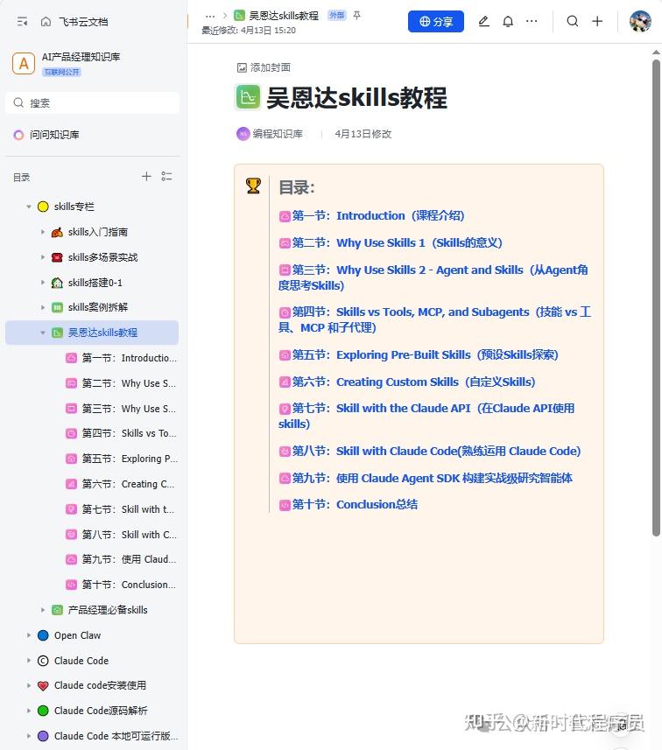Open link 第八节: Skill with Claude Code

(430, 451)
